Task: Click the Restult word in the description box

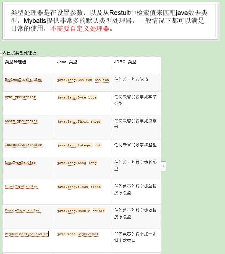Action: coord(120,13)
